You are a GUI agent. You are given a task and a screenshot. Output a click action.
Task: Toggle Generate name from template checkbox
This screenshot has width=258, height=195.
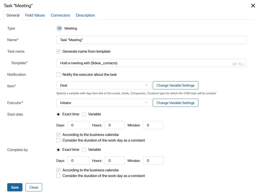pyautogui.click(x=58, y=51)
